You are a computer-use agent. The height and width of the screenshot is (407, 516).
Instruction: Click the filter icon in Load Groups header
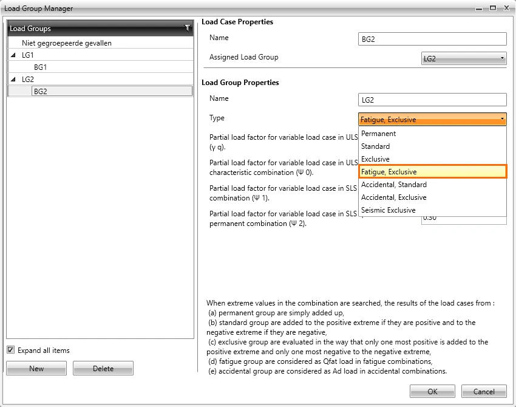click(187, 29)
